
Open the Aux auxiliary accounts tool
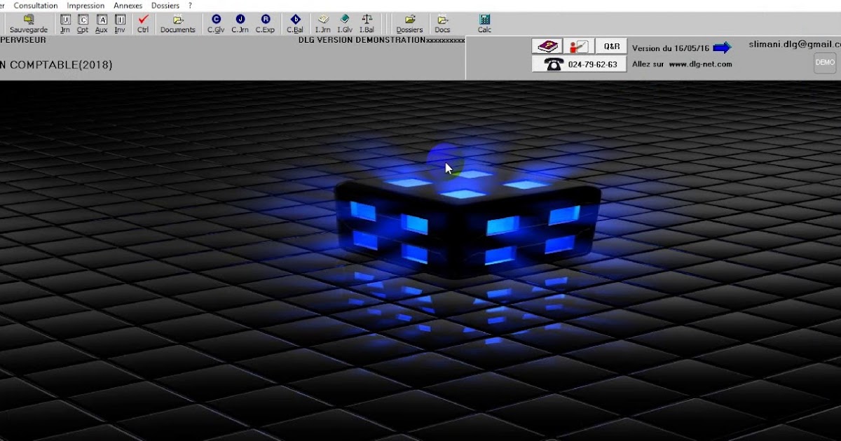pos(102,24)
